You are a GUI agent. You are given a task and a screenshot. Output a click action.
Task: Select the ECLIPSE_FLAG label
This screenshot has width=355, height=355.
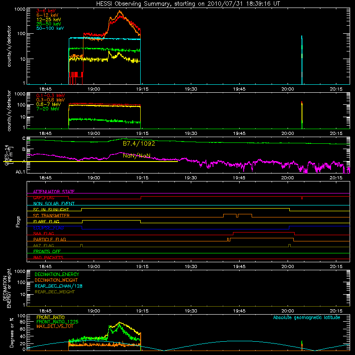[48, 228]
